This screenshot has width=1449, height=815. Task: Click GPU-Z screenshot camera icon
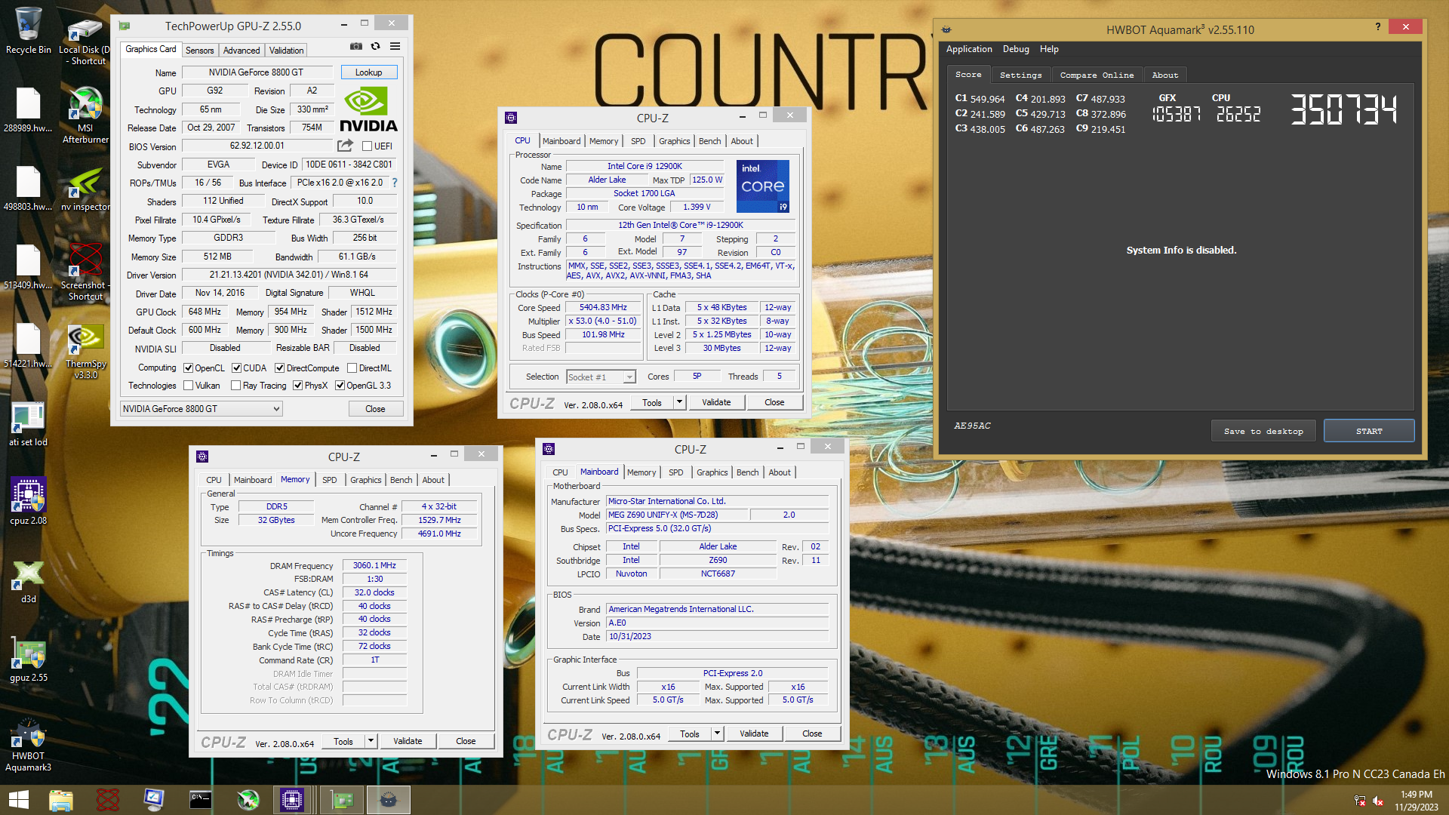coord(356,47)
